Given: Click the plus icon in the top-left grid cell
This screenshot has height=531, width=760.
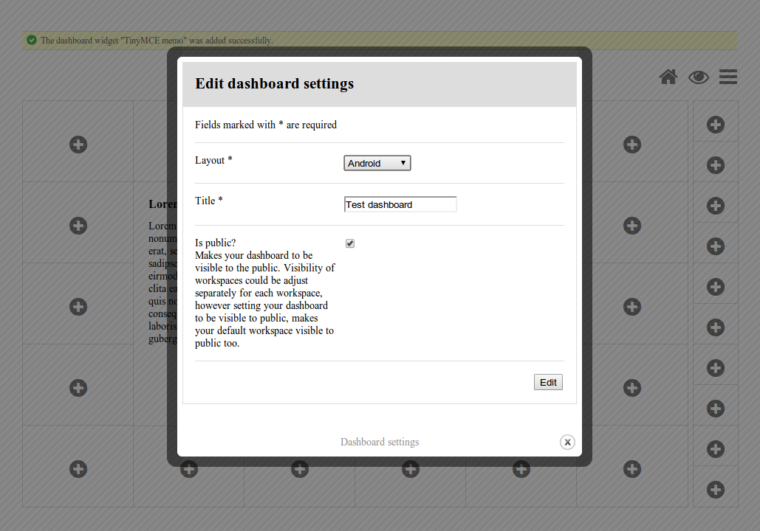Looking at the screenshot, I should [78, 145].
